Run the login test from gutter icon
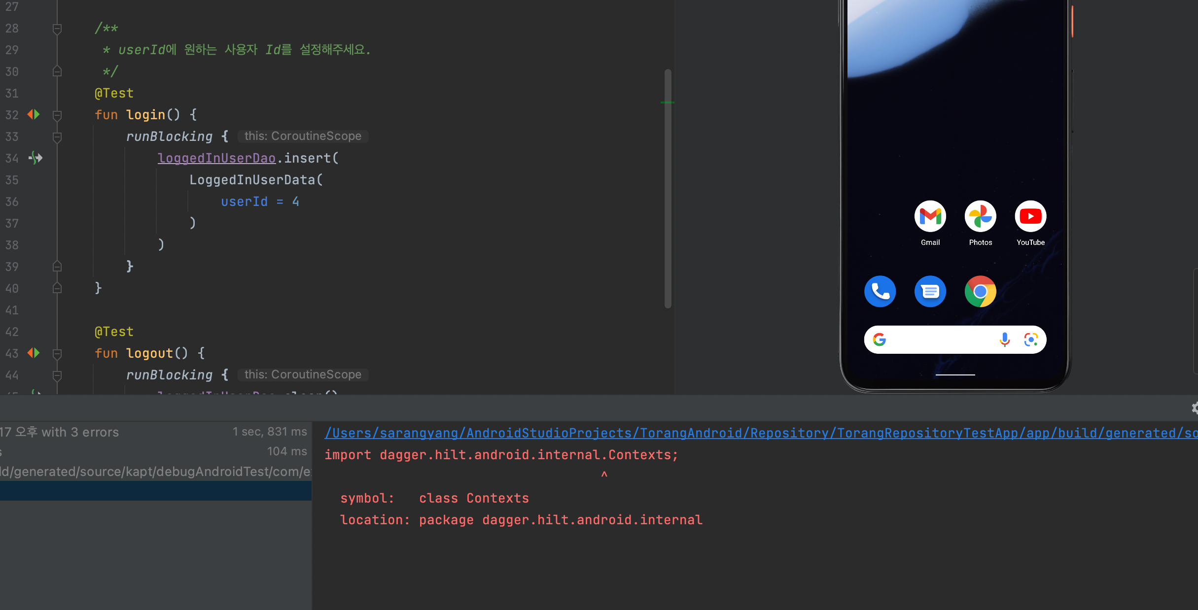 pos(34,115)
